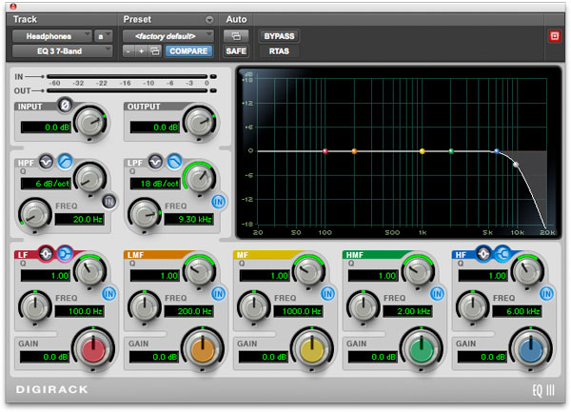Screen dimensions: 571x412
Task: Adjust the LPF Q slope knob
Action: click(x=199, y=178)
